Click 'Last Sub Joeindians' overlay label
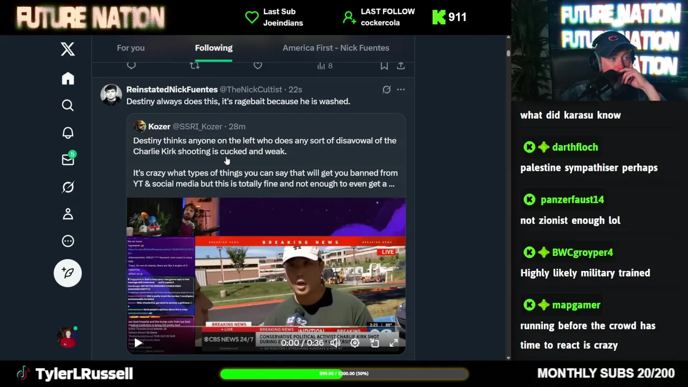 [283, 17]
